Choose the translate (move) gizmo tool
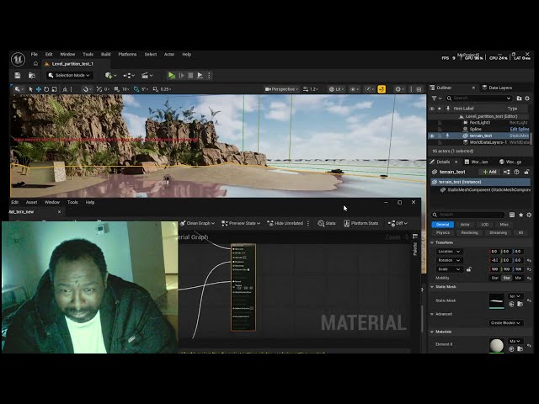Screen dimensions: 539x404 tap(39, 89)
